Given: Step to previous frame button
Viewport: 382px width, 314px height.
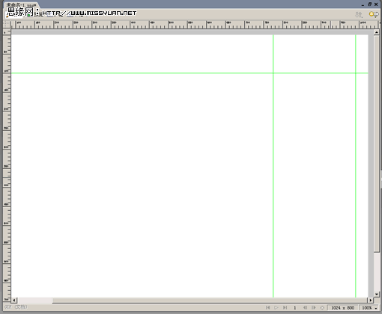Looking at the screenshot, I should pyautogui.click(x=305, y=308).
